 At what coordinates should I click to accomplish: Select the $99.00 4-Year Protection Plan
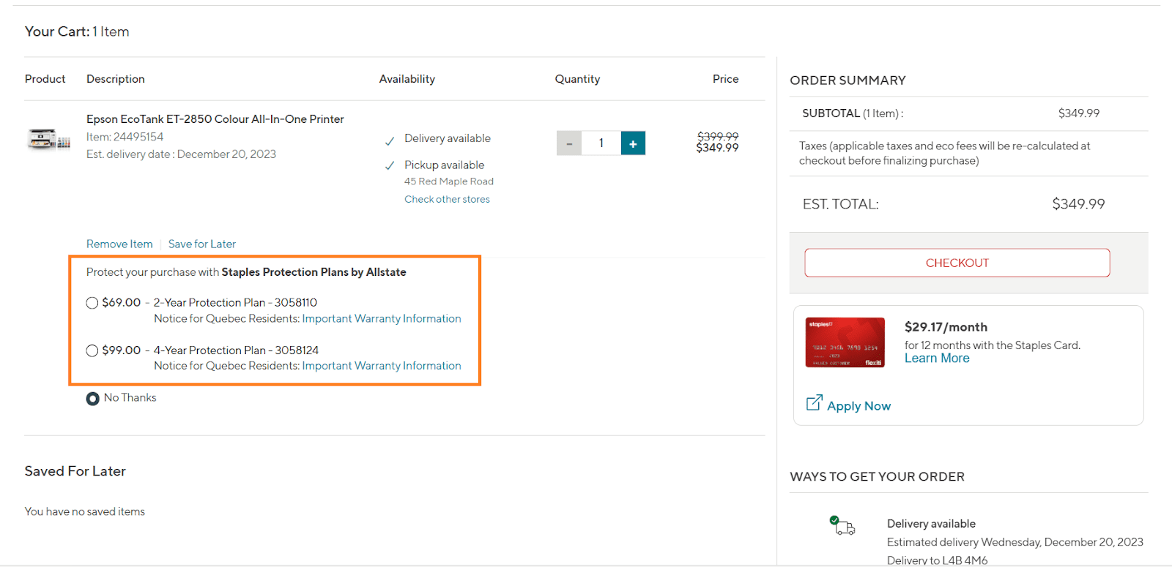click(x=92, y=350)
